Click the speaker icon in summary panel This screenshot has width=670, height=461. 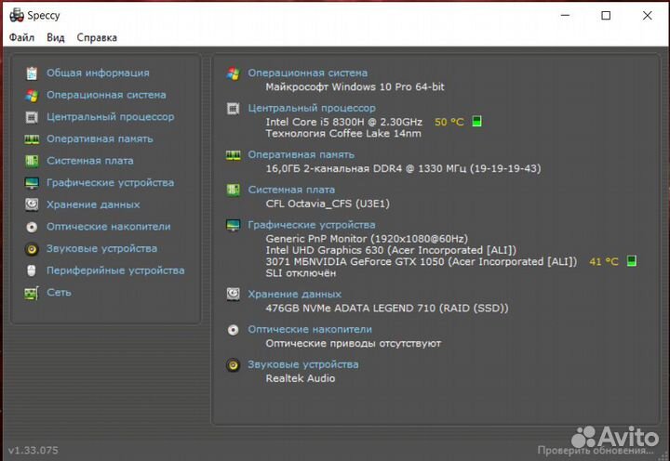(x=234, y=365)
